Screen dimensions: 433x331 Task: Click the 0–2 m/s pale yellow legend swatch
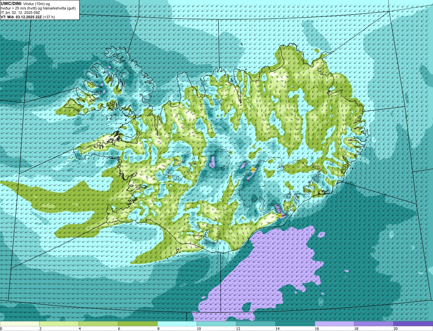tap(20, 324)
